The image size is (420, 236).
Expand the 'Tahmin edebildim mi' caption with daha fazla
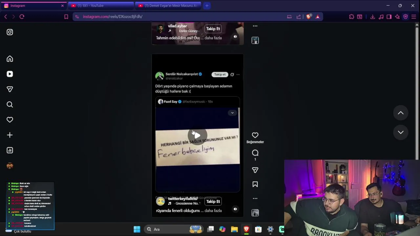213,38
